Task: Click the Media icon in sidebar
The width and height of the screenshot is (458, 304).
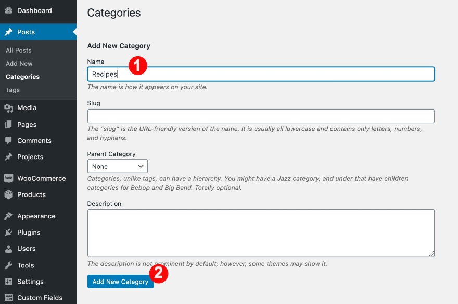Action: coord(9,108)
